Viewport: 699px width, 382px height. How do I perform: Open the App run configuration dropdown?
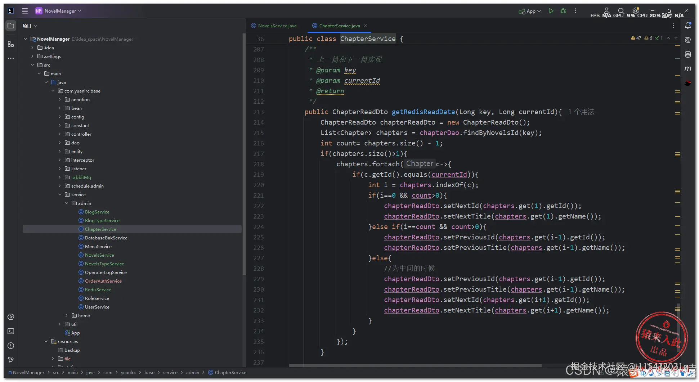(x=530, y=11)
